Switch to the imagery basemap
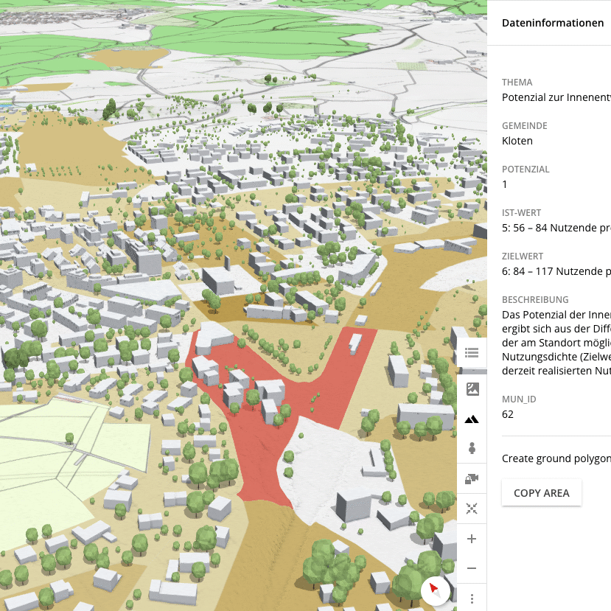Screen dimensions: 611x611 pos(472,389)
